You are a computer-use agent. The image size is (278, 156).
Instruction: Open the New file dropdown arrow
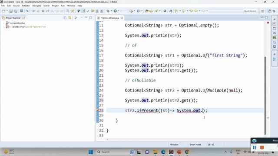7,11
